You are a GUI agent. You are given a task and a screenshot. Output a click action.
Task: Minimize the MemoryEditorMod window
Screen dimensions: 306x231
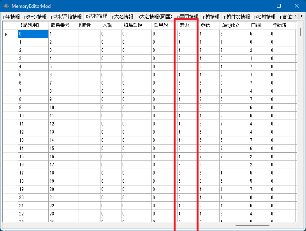click(x=261, y=6)
